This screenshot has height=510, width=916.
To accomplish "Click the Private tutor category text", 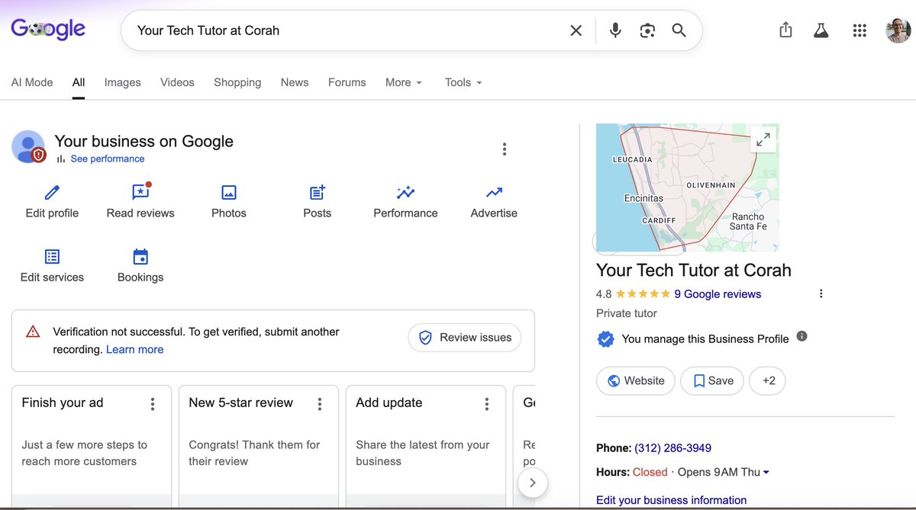I will pos(627,313).
